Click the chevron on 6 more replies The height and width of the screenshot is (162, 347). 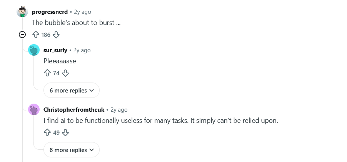(x=92, y=91)
